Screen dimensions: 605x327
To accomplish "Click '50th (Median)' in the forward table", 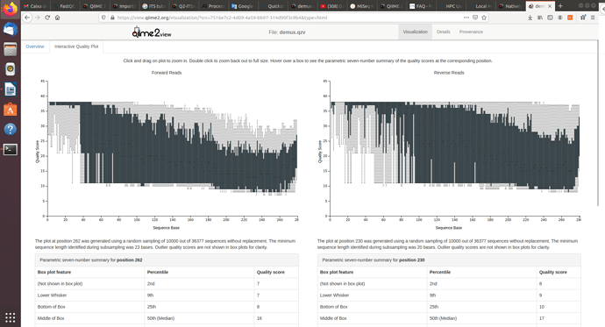I will (161, 318).
